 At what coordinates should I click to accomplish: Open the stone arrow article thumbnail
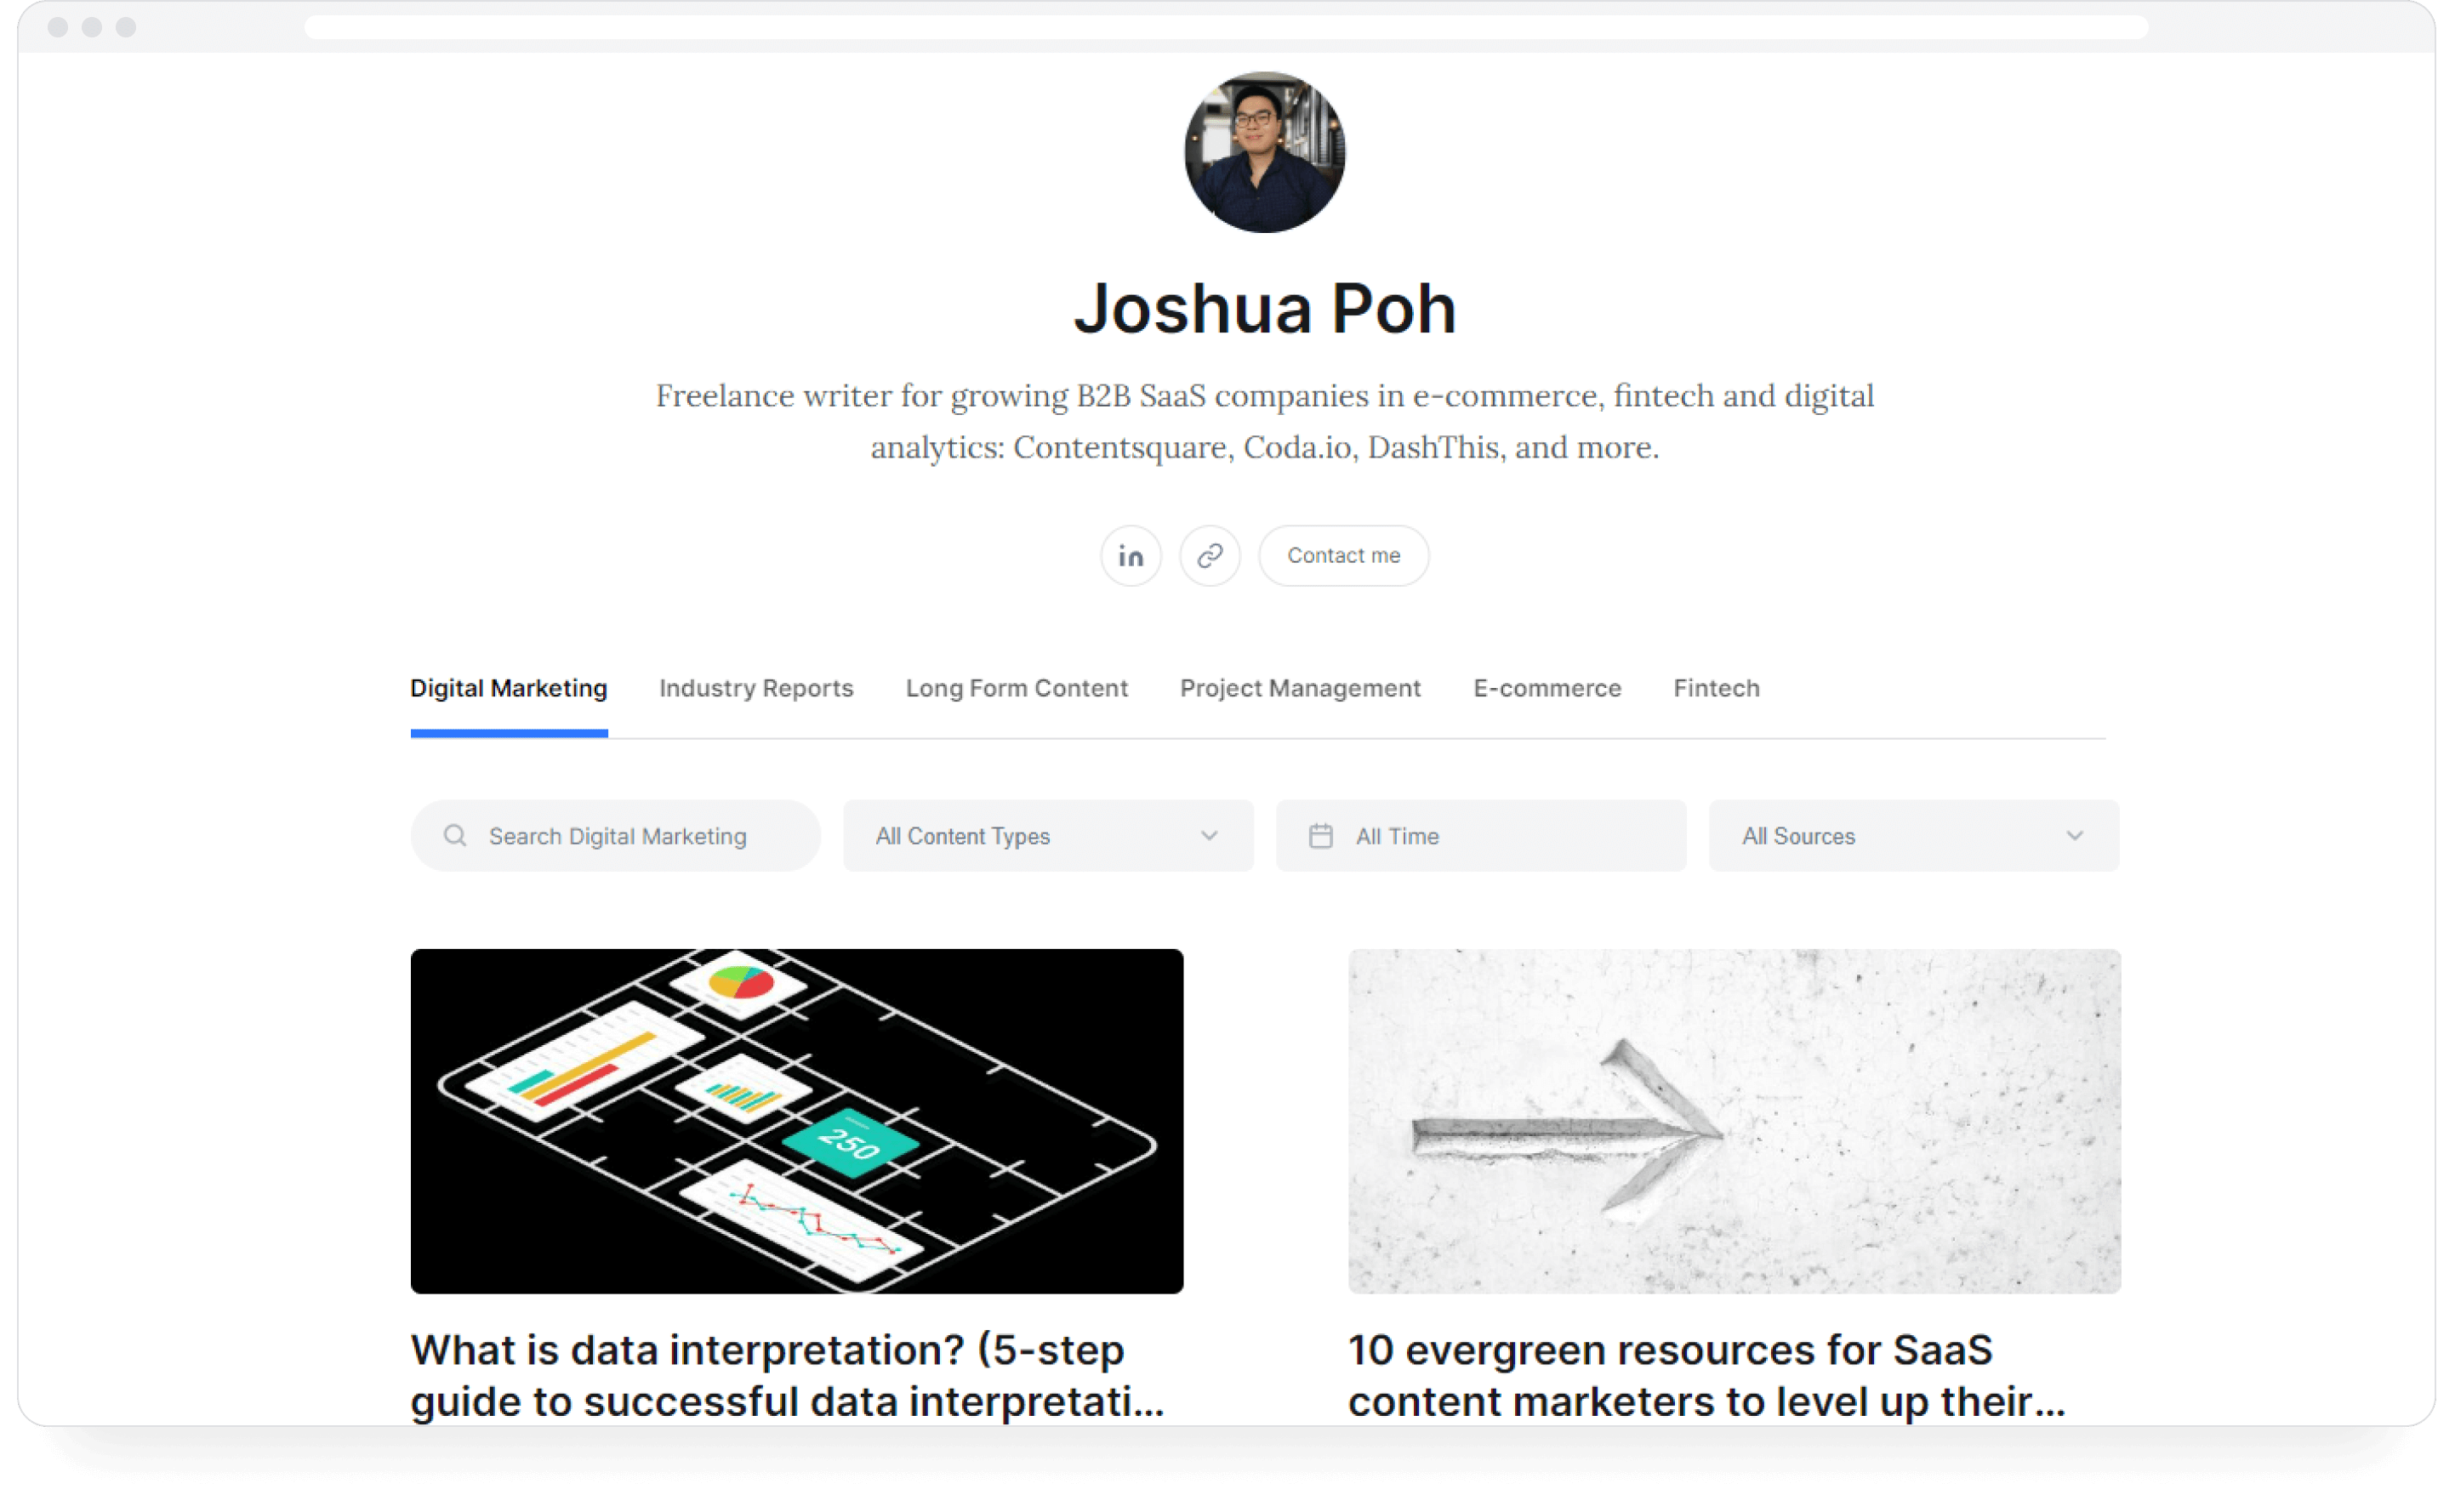[1733, 1121]
